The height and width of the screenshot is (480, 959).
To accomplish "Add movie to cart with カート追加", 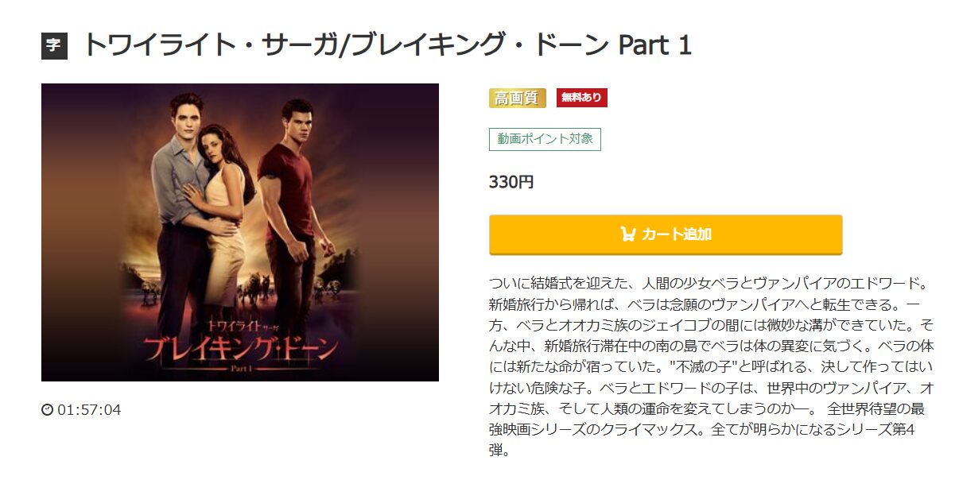I will (x=666, y=234).
